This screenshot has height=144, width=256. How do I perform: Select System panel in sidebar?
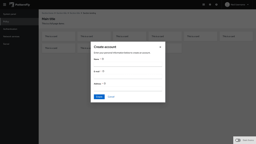10,14
